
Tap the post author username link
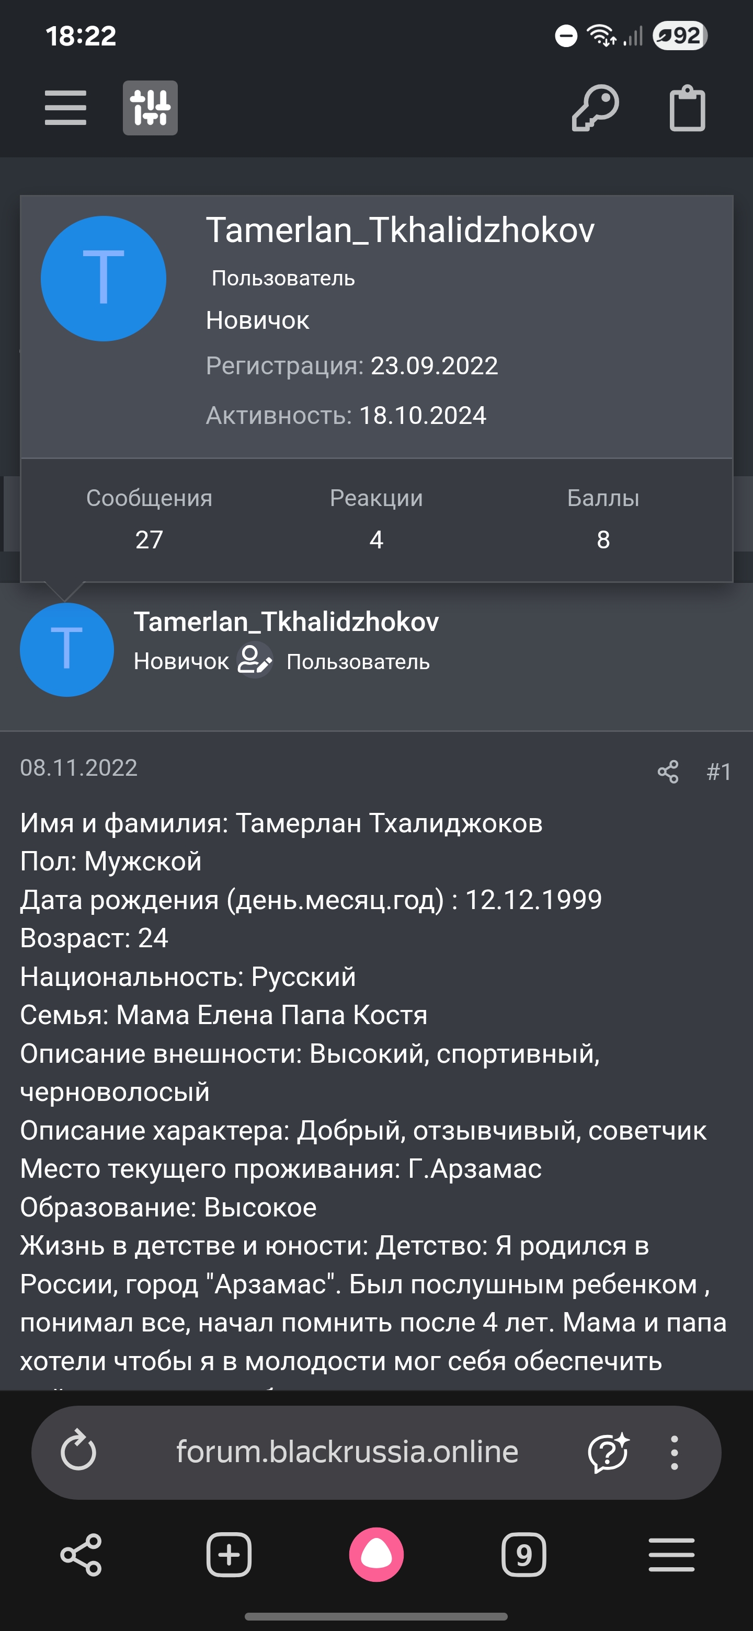(286, 622)
